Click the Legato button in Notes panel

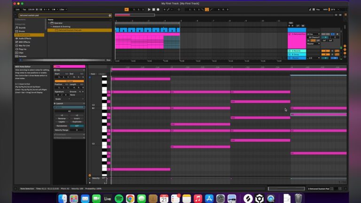(x=62, y=122)
